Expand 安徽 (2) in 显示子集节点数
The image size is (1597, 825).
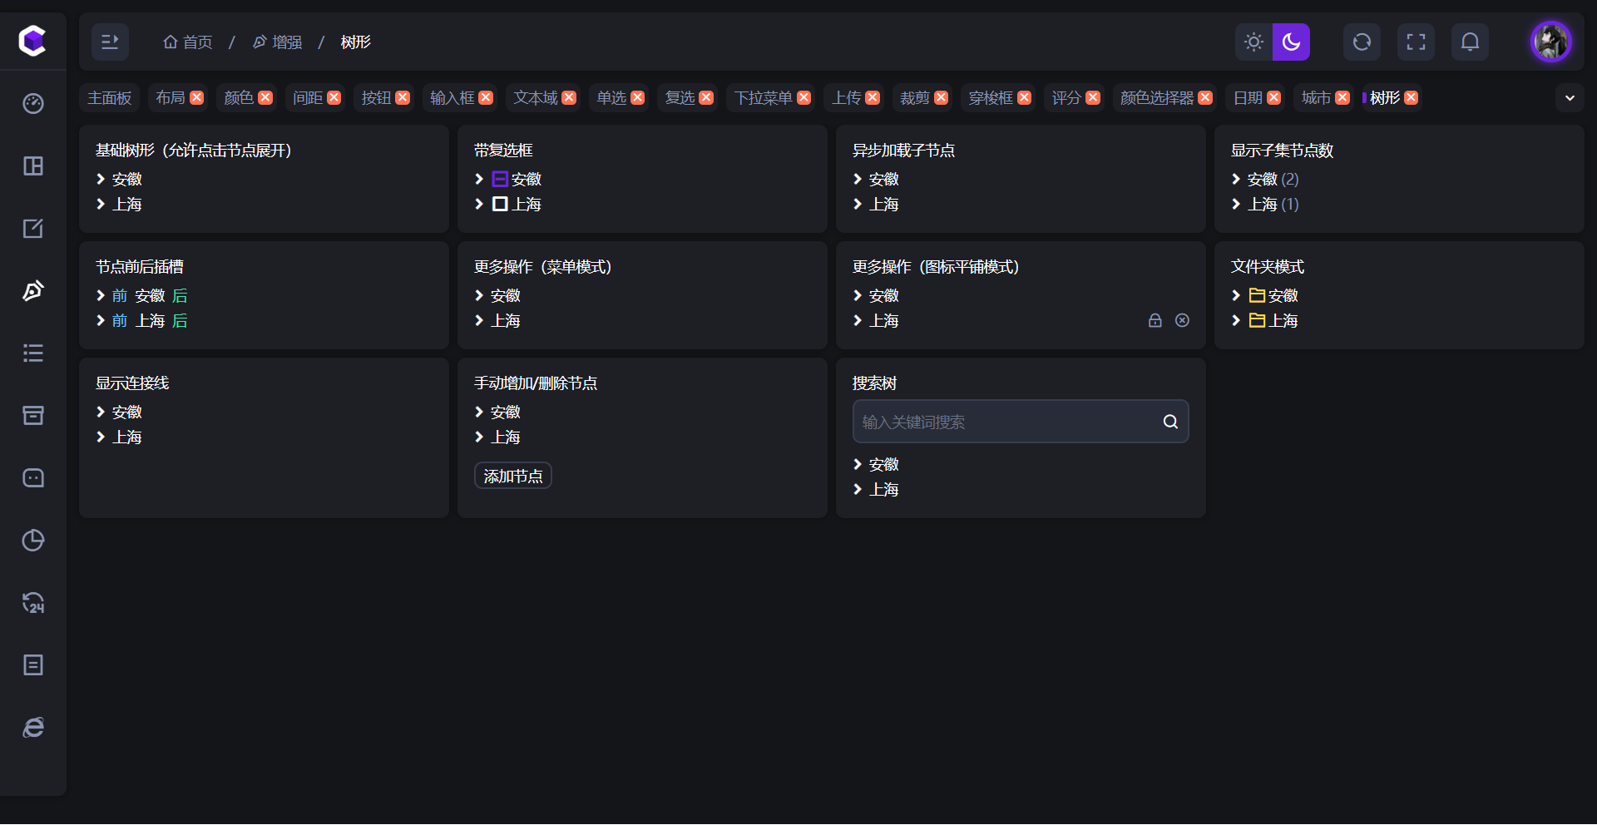click(x=1236, y=179)
